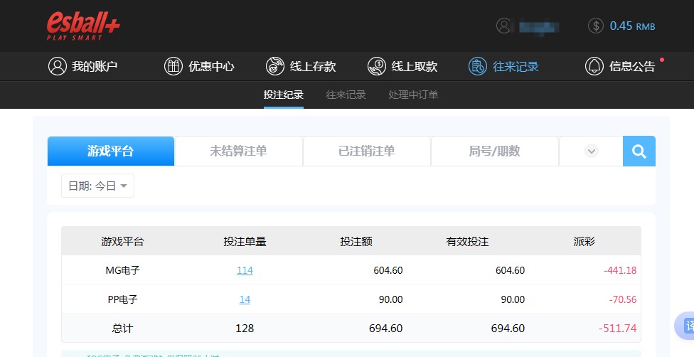Click the -511.74 total payout value
The height and width of the screenshot is (357, 694).
click(x=617, y=329)
